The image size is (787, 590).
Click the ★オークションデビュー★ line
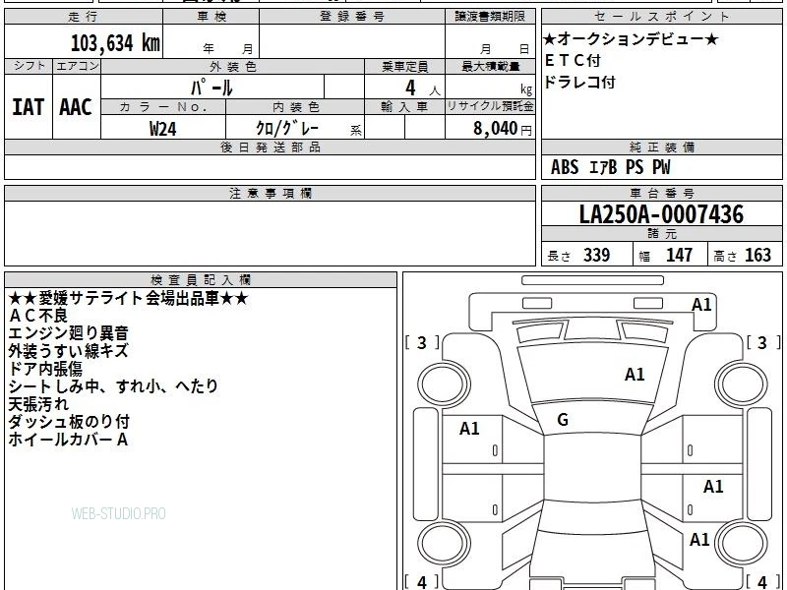(x=631, y=38)
